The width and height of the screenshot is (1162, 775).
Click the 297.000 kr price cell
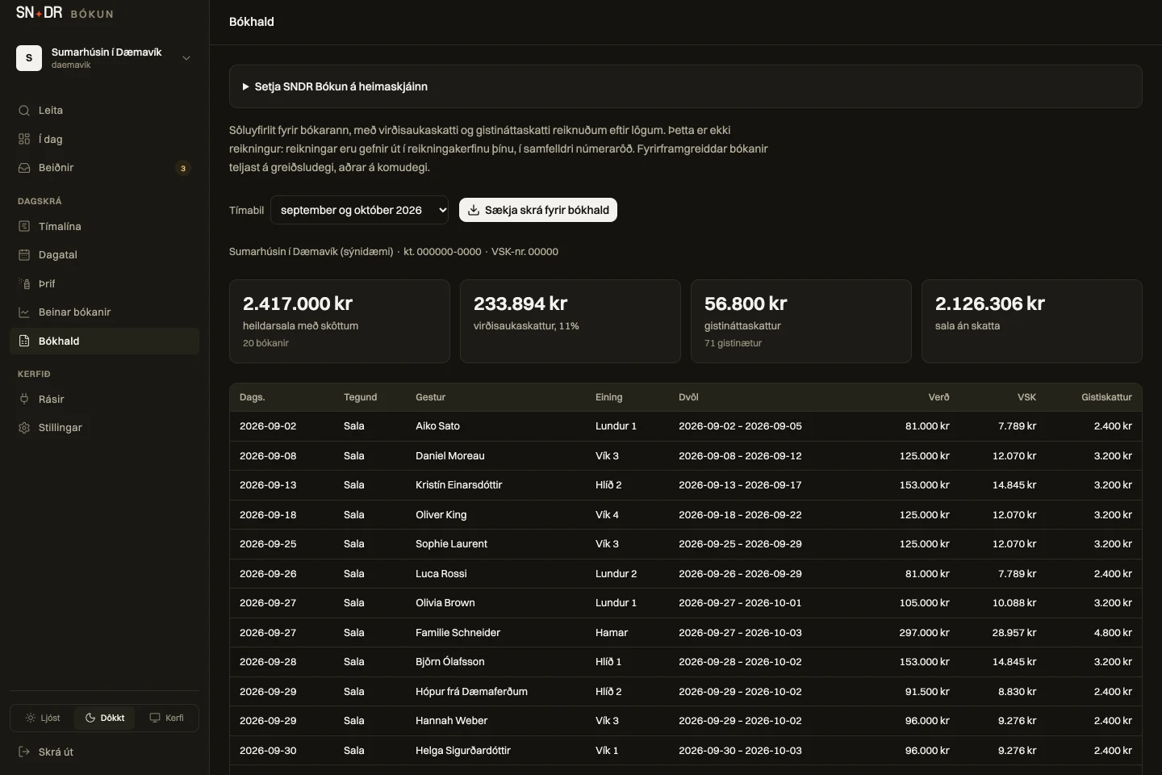924,633
